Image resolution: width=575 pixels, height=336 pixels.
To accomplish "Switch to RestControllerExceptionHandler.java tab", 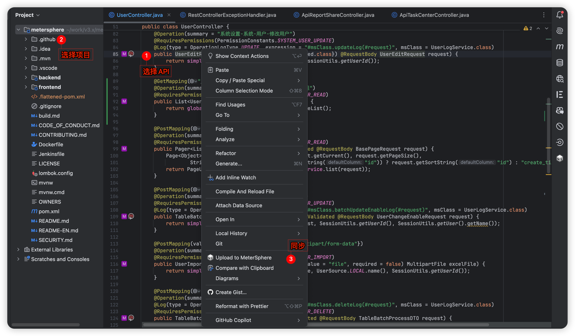I will click(x=228, y=15).
